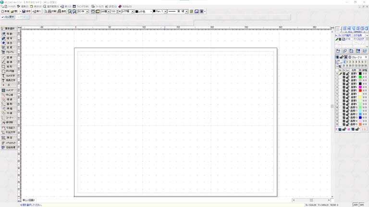Toggle visibility eye for layer 画層3
The image size is (369, 207).
click(344, 84)
